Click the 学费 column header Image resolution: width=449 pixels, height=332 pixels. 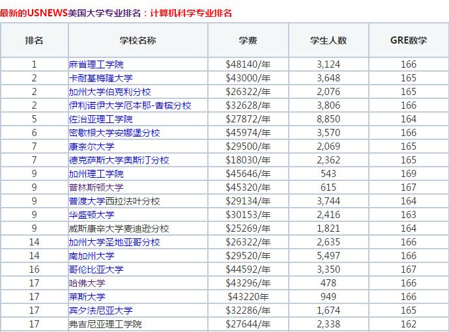(248, 40)
